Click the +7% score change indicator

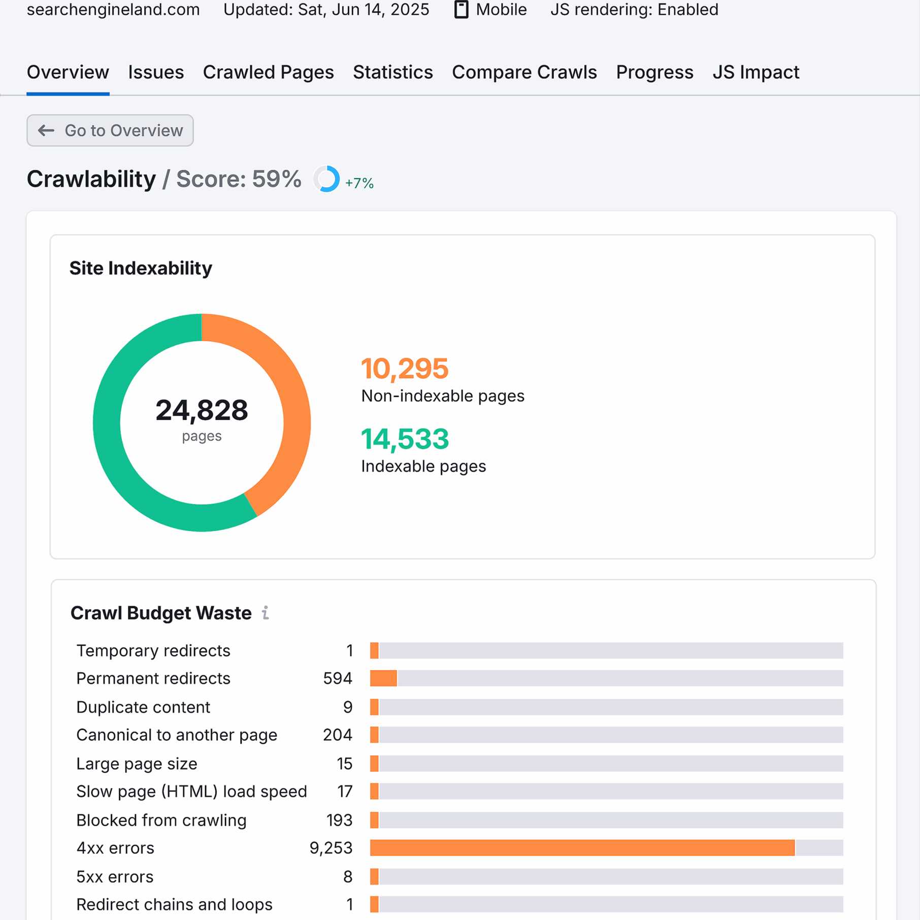(x=359, y=183)
